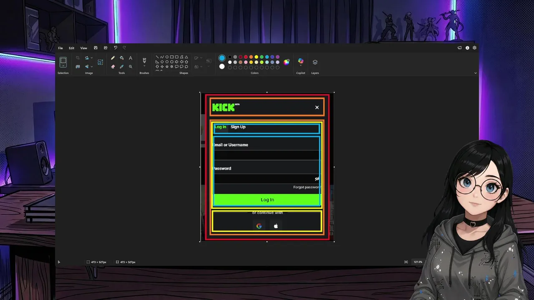Screen dimensions: 534x300
Task: Select the Pencil tool
Action: coord(113,58)
